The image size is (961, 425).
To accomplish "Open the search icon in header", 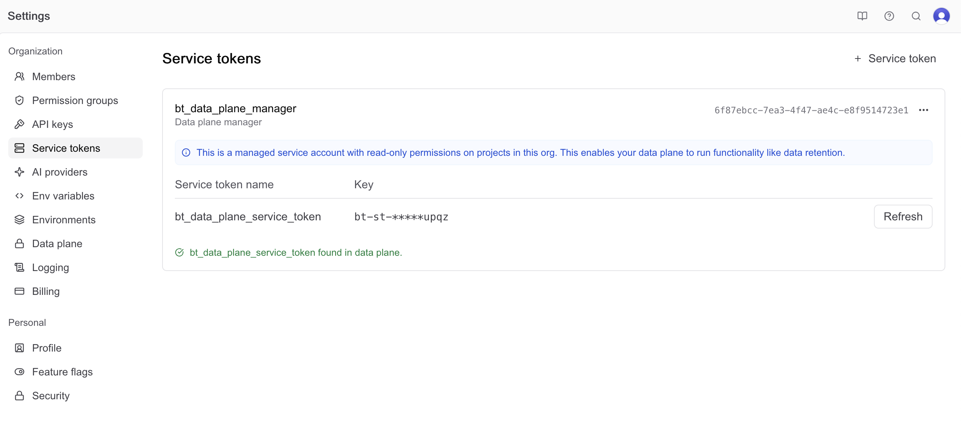I will pos(916,16).
